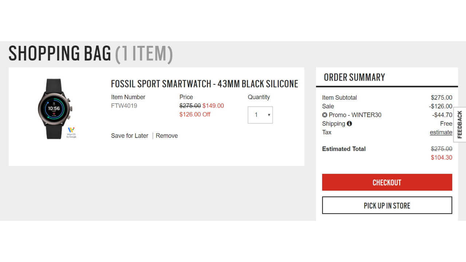This screenshot has width=466, height=262.
Task: Click the Order Summary heading
Action: 354,77
